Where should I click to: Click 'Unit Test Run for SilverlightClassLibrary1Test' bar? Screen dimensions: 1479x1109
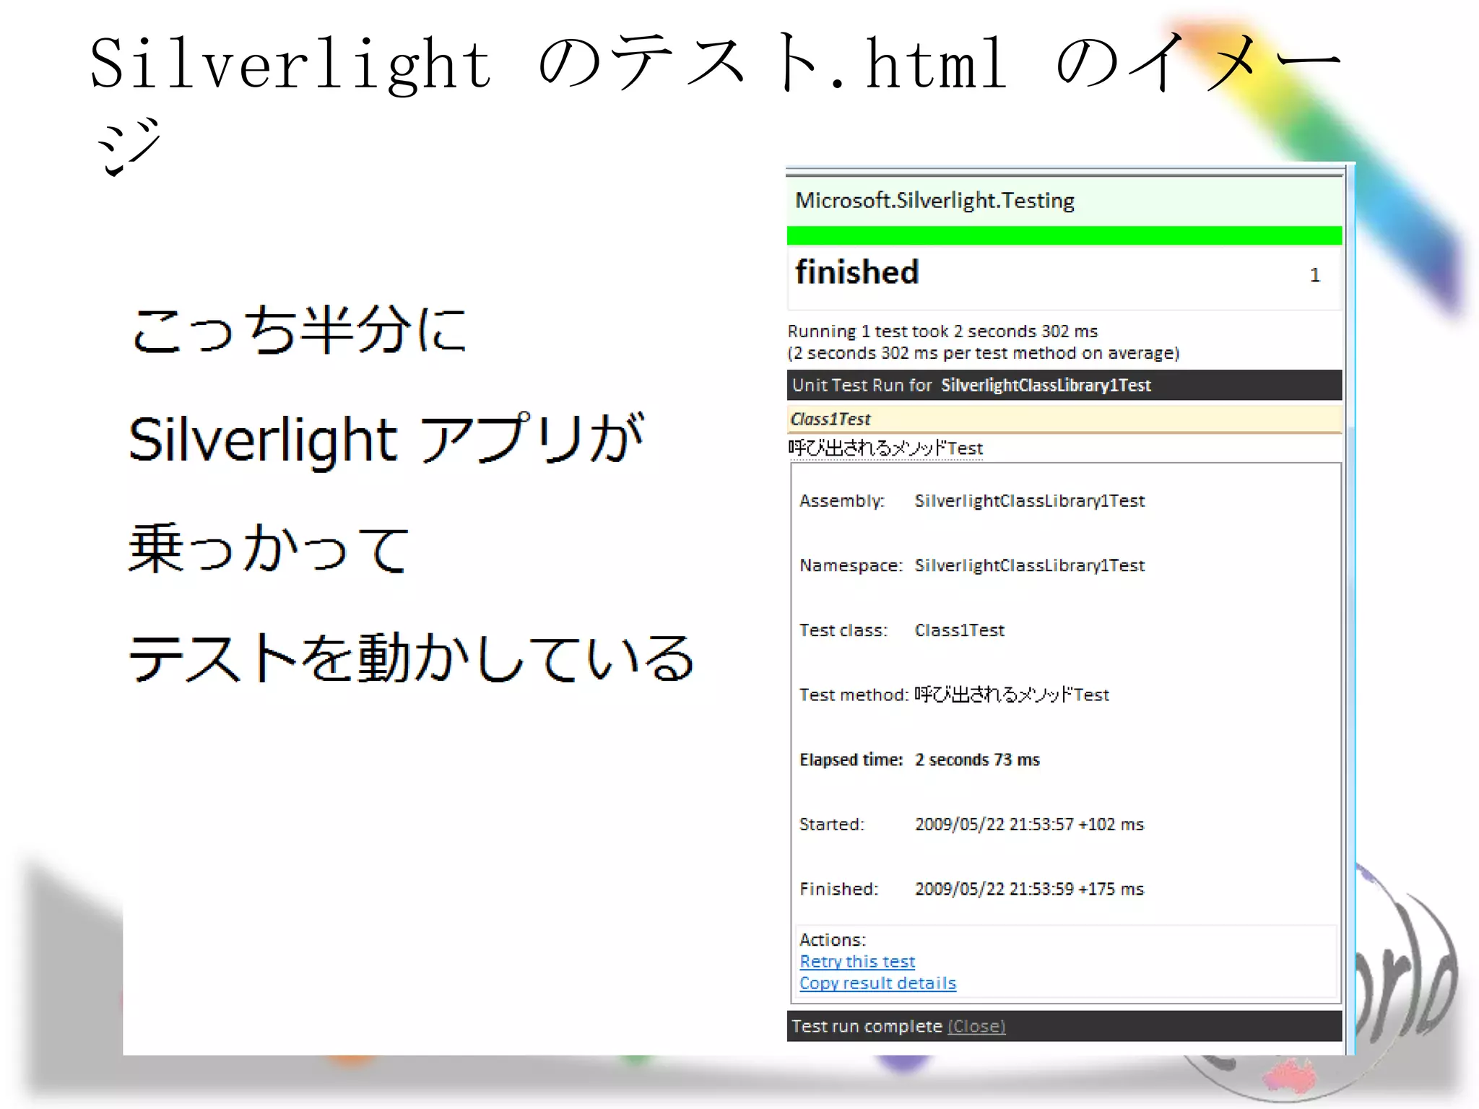[x=1064, y=385]
